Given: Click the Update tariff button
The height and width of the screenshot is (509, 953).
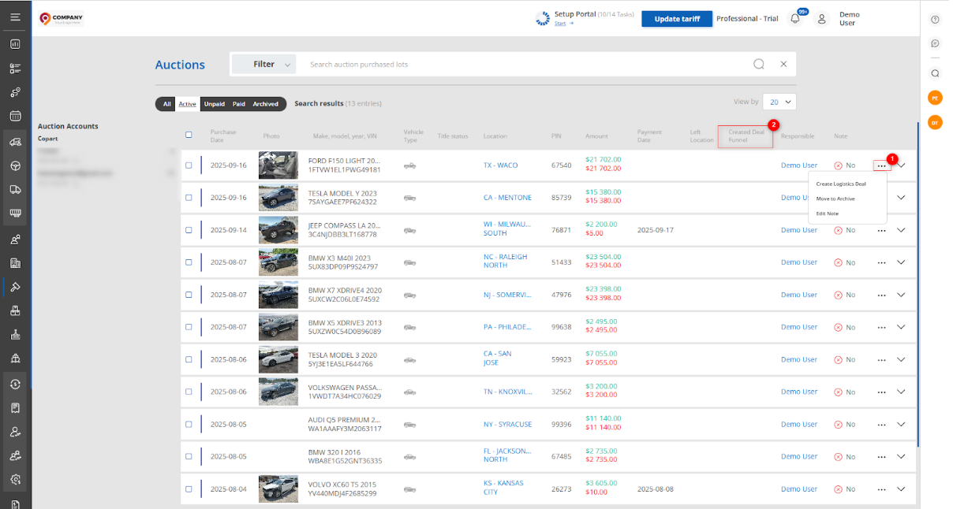Looking at the screenshot, I should 677,19.
